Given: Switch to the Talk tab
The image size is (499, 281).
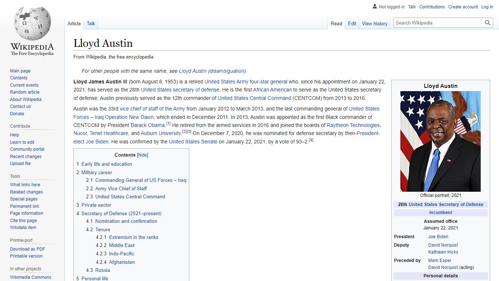Looking at the screenshot, I should tap(91, 23).
